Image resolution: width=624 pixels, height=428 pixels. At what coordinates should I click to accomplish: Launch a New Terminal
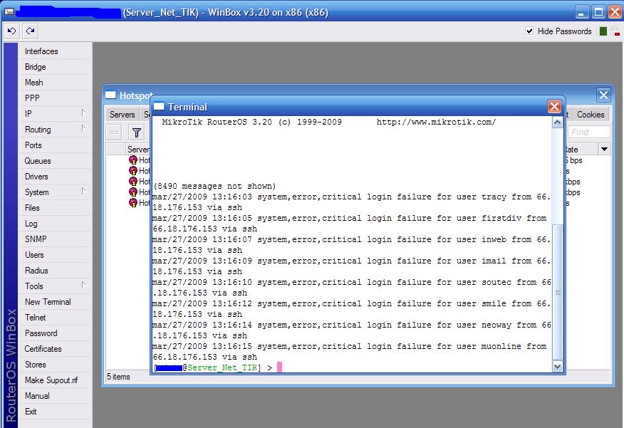coord(48,302)
